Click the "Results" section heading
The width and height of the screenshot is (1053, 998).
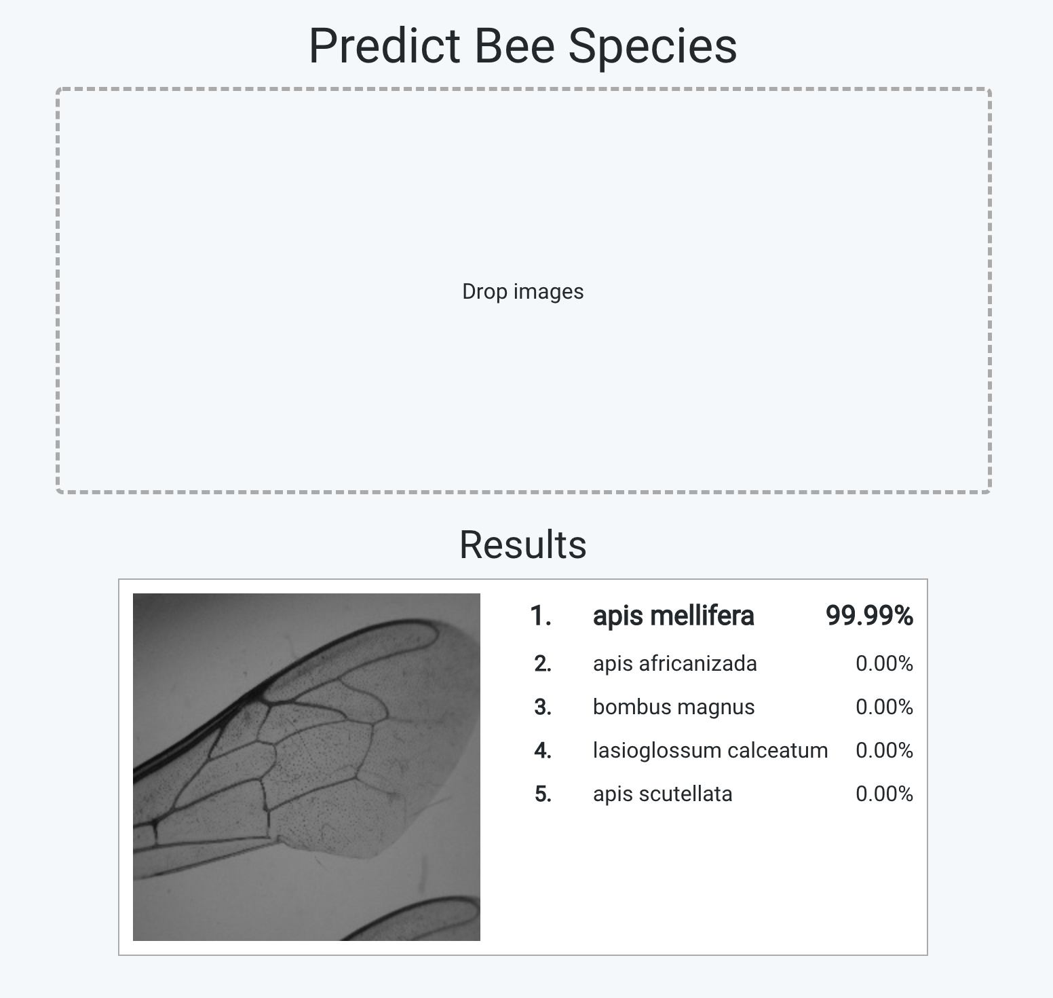(x=522, y=544)
